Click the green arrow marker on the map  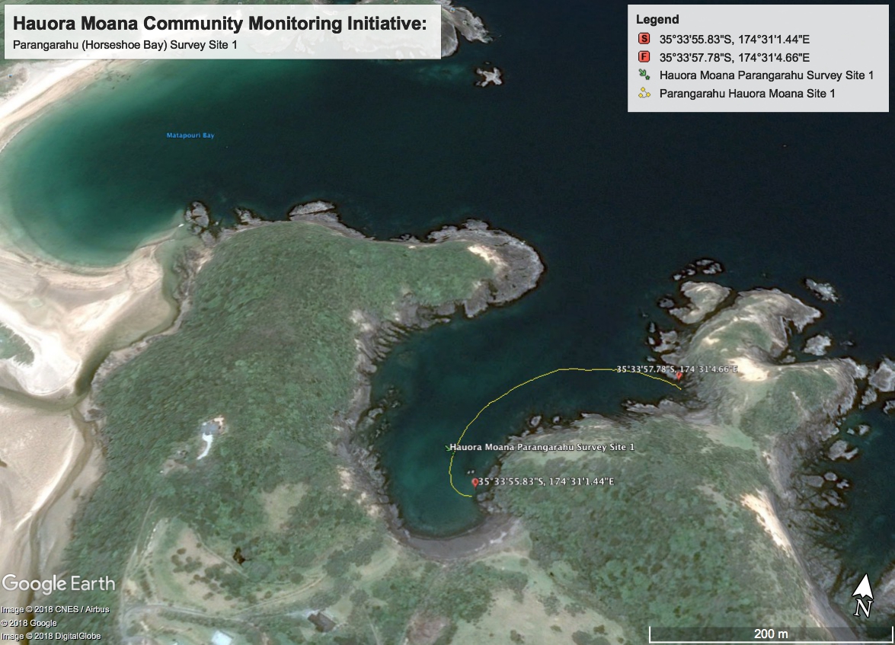[x=449, y=448]
